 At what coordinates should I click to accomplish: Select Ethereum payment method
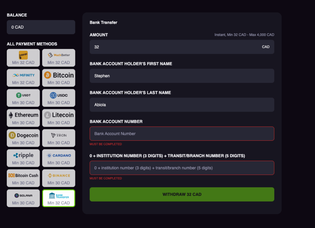pyautogui.click(x=23, y=118)
